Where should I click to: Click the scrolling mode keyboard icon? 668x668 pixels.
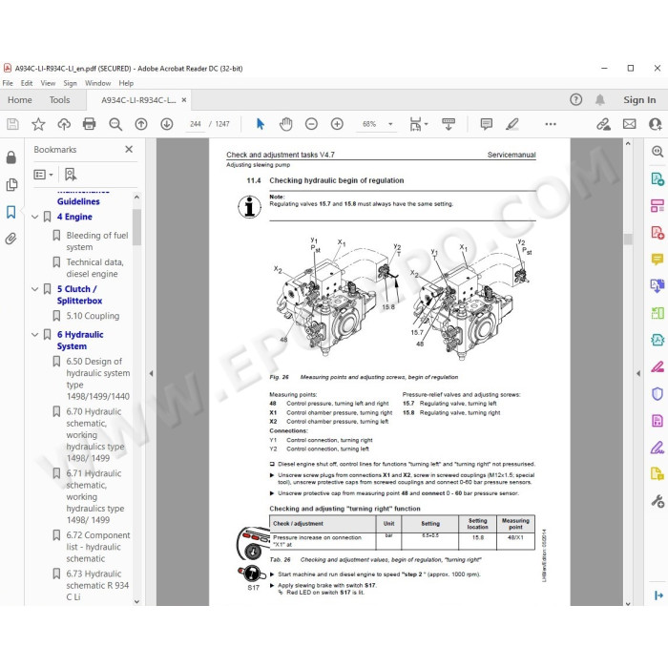[x=449, y=124]
